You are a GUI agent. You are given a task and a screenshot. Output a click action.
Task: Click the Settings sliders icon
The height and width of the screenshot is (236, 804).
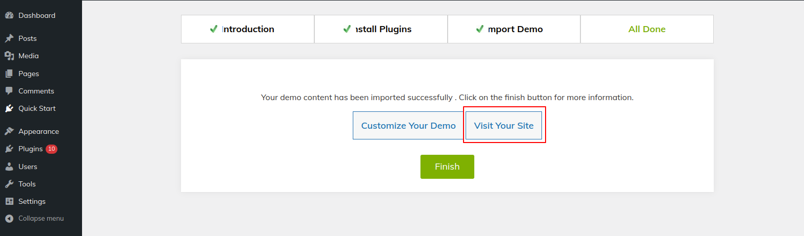[x=9, y=201]
